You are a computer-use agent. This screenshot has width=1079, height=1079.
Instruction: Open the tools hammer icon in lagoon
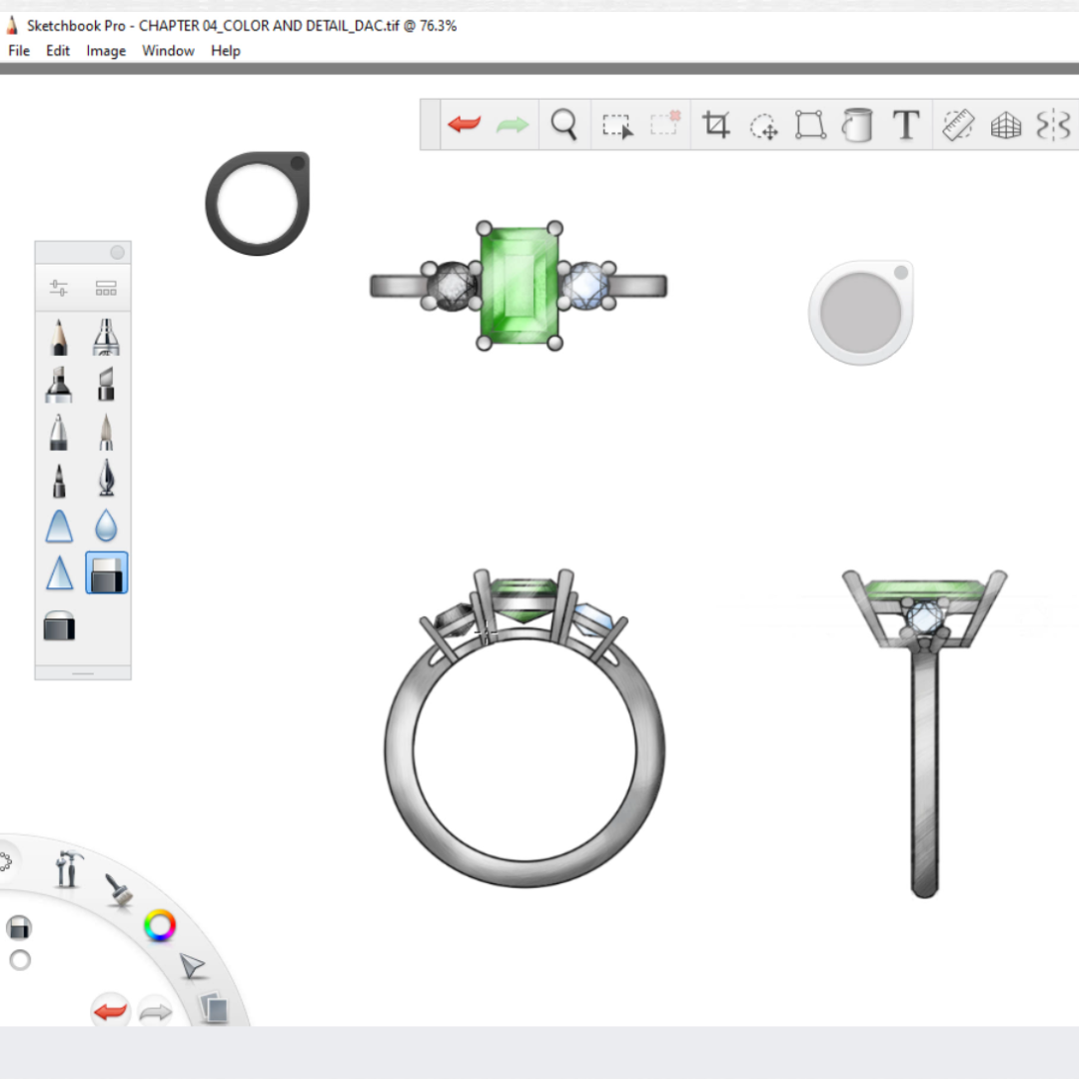(x=68, y=868)
